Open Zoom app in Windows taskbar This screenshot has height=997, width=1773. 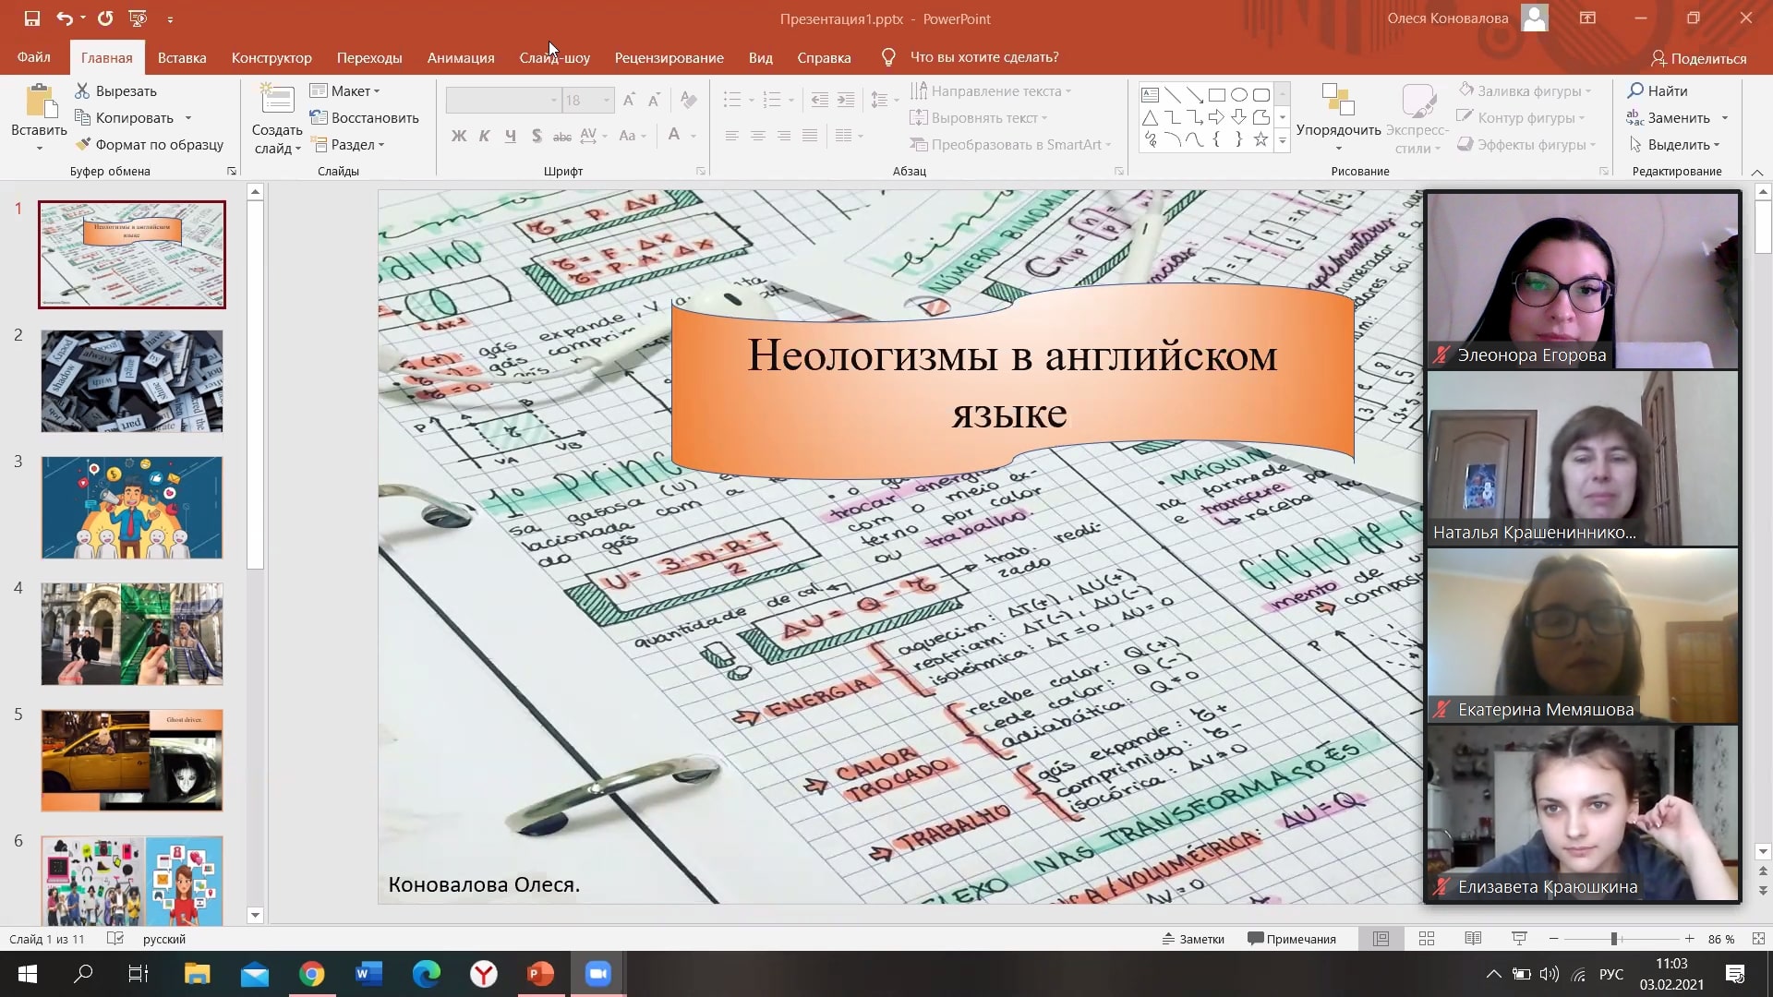[598, 974]
